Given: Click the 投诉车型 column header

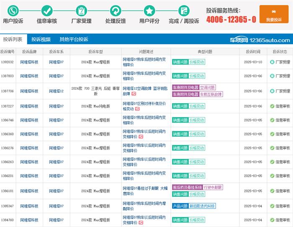Looking at the screenshot, I should tap(96, 52).
